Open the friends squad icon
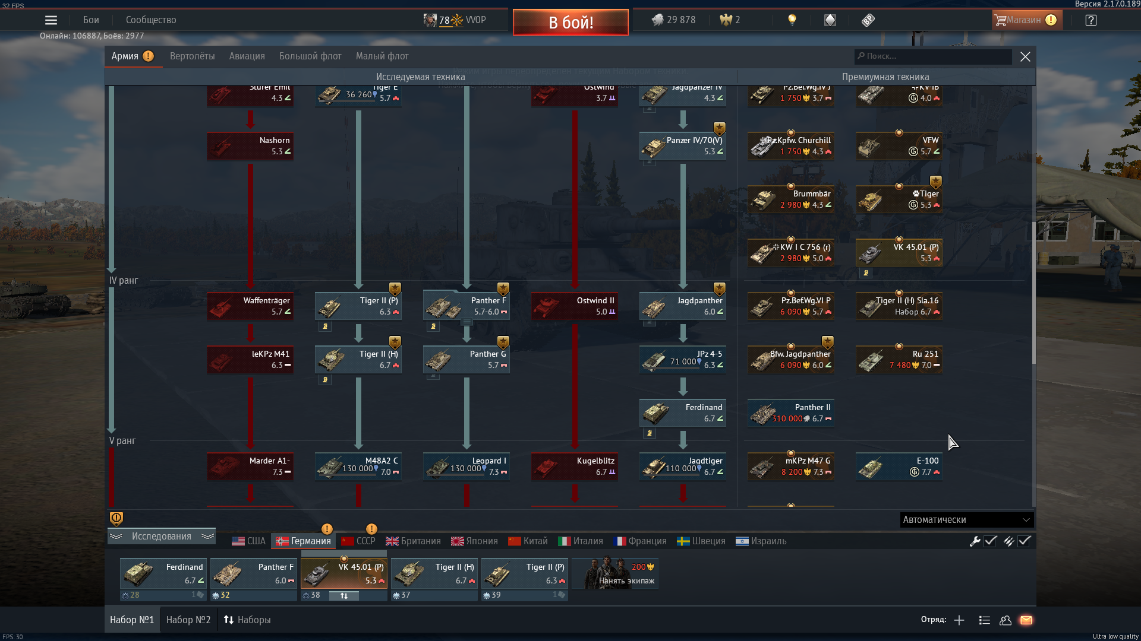The width and height of the screenshot is (1141, 641). (1006, 620)
